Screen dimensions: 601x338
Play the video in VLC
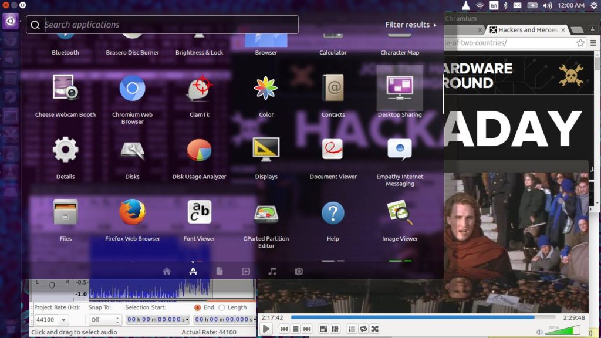tap(266, 329)
